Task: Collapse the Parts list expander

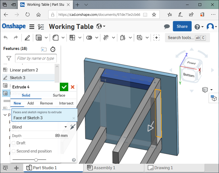Action: [5, 115]
